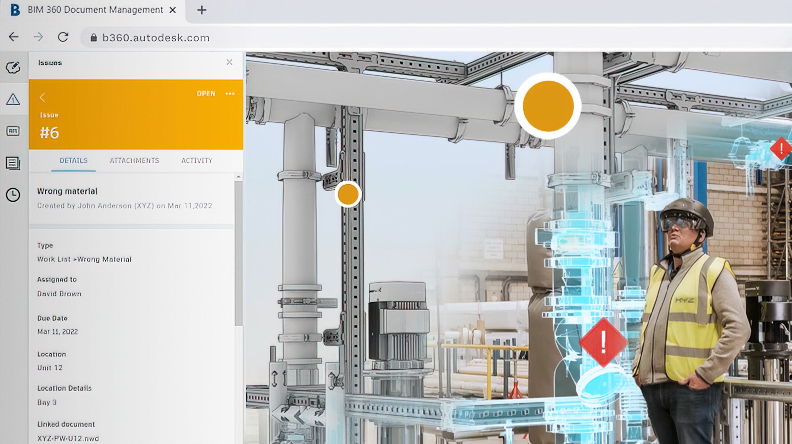The height and width of the screenshot is (444, 792).
Task: Open a new browser tab
Action: pos(202,10)
